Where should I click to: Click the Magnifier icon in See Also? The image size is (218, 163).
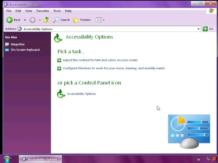[7, 44]
